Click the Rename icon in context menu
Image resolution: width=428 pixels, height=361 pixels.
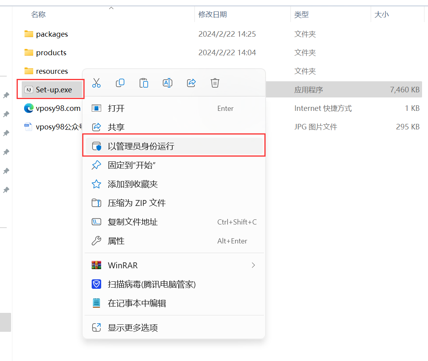pos(168,83)
